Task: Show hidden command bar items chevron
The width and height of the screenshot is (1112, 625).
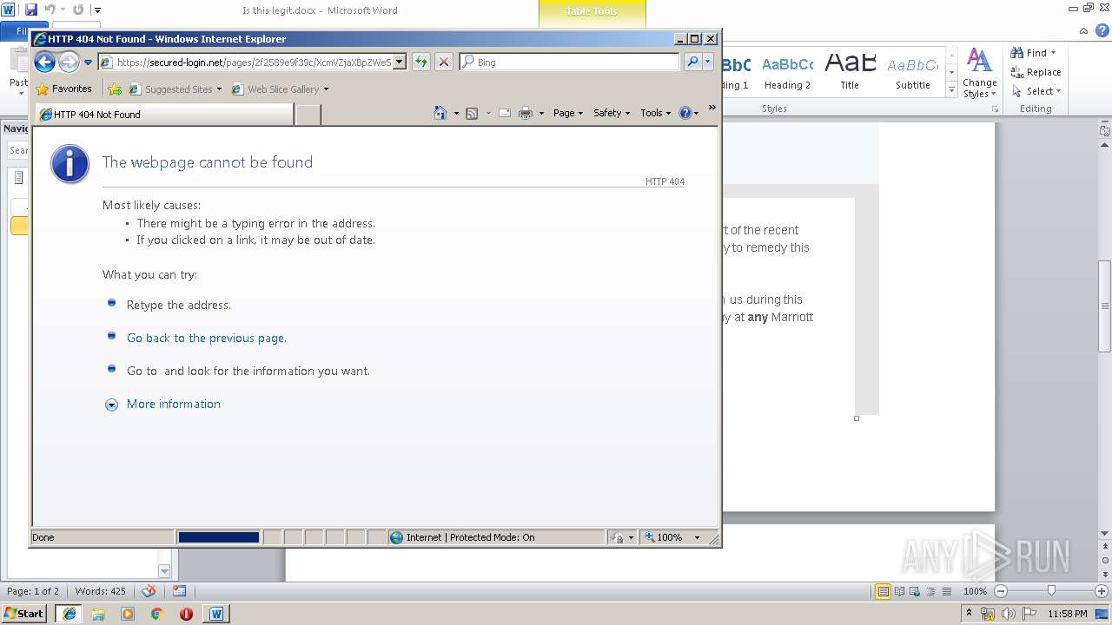Action: tap(712, 108)
